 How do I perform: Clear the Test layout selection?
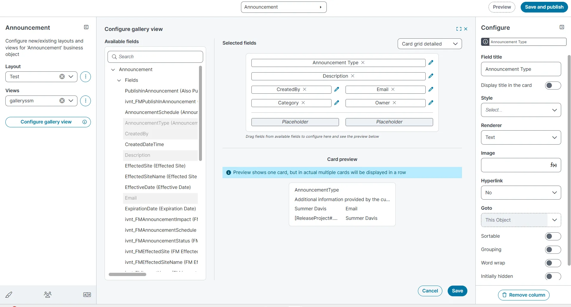pyautogui.click(x=62, y=76)
